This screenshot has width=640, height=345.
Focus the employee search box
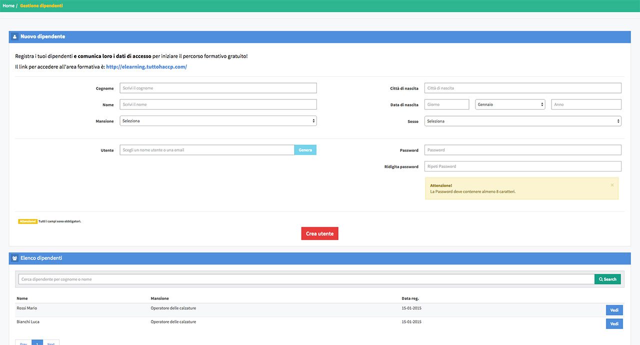point(306,279)
